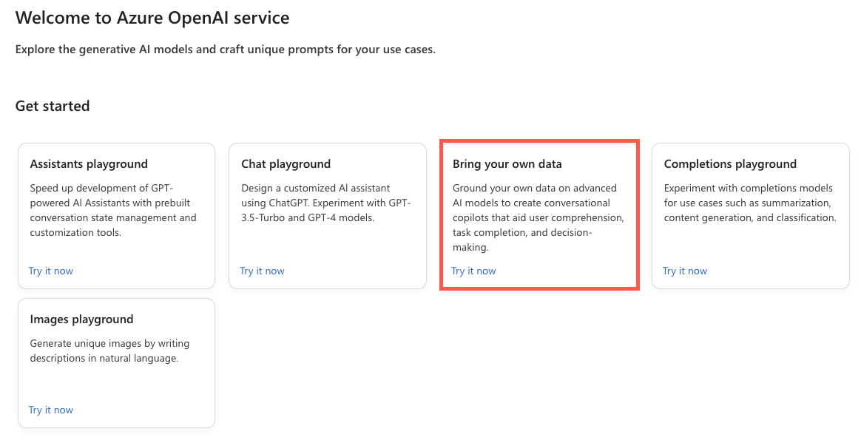Launch Try it now in Bring your own data card
Viewport: 861px width, 440px height.
(x=473, y=271)
